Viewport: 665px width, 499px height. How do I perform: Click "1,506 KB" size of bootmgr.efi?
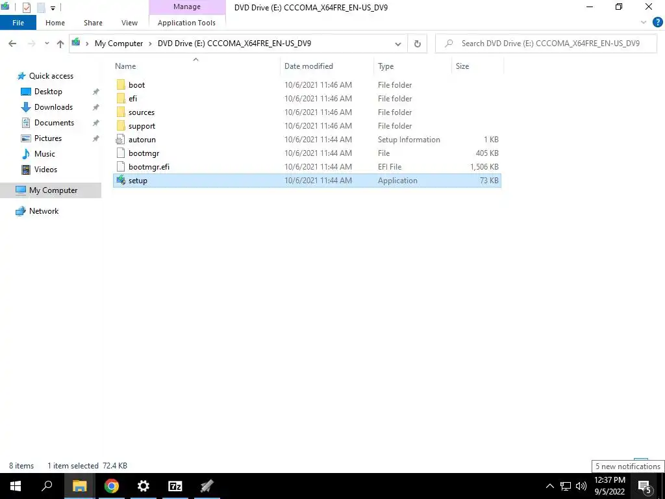tap(484, 167)
